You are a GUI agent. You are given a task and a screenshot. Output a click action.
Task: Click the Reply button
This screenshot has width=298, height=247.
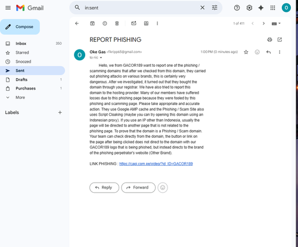(104, 187)
